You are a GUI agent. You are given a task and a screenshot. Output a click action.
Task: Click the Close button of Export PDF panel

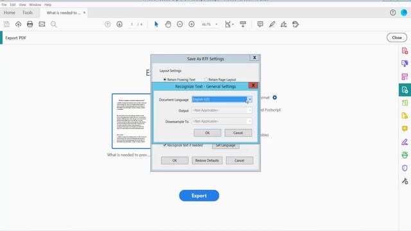click(397, 37)
